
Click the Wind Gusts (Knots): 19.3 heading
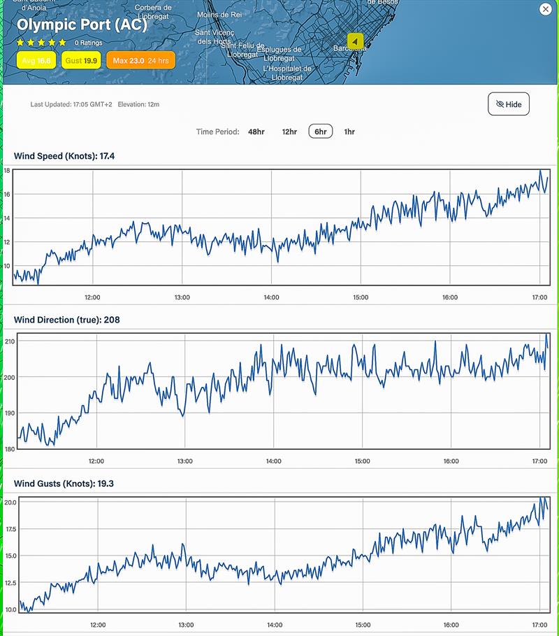64,483
